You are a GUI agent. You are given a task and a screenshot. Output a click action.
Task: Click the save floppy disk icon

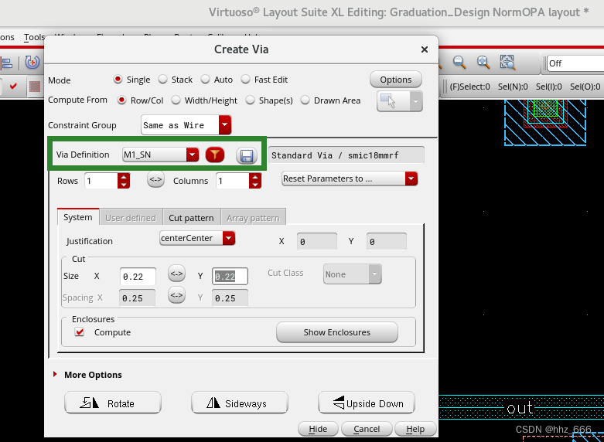[246, 155]
